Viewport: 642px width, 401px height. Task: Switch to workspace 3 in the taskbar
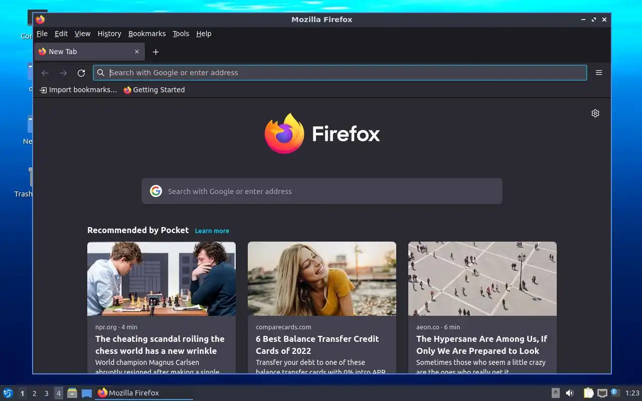pos(46,393)
